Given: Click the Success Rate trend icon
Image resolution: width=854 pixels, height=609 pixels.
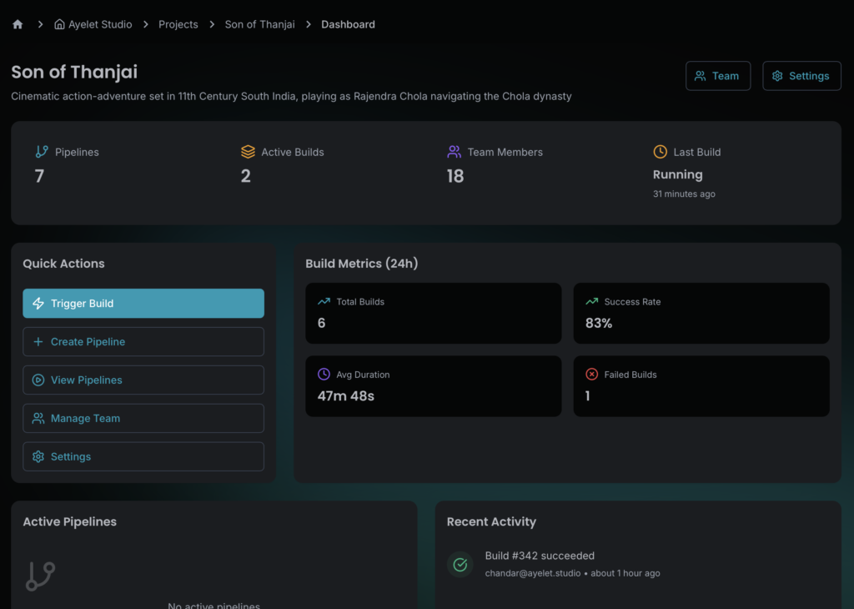Looking at the screenshot, I should pyautogui.click(x=592, y=302).
